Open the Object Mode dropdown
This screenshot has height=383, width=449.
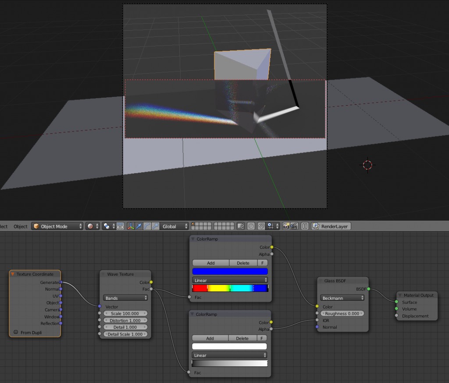(57, 226)
